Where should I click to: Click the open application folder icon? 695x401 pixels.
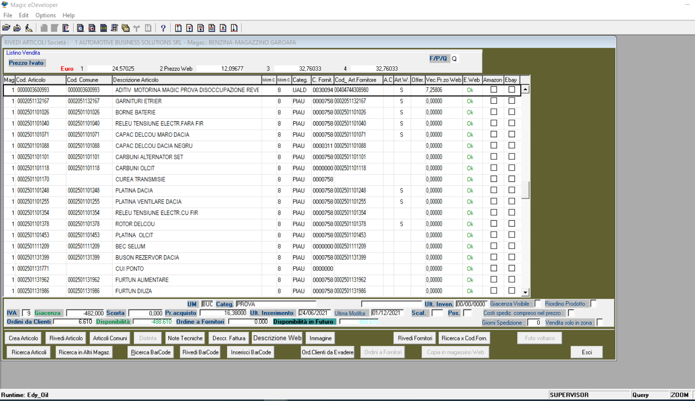[x=6, y=28]
